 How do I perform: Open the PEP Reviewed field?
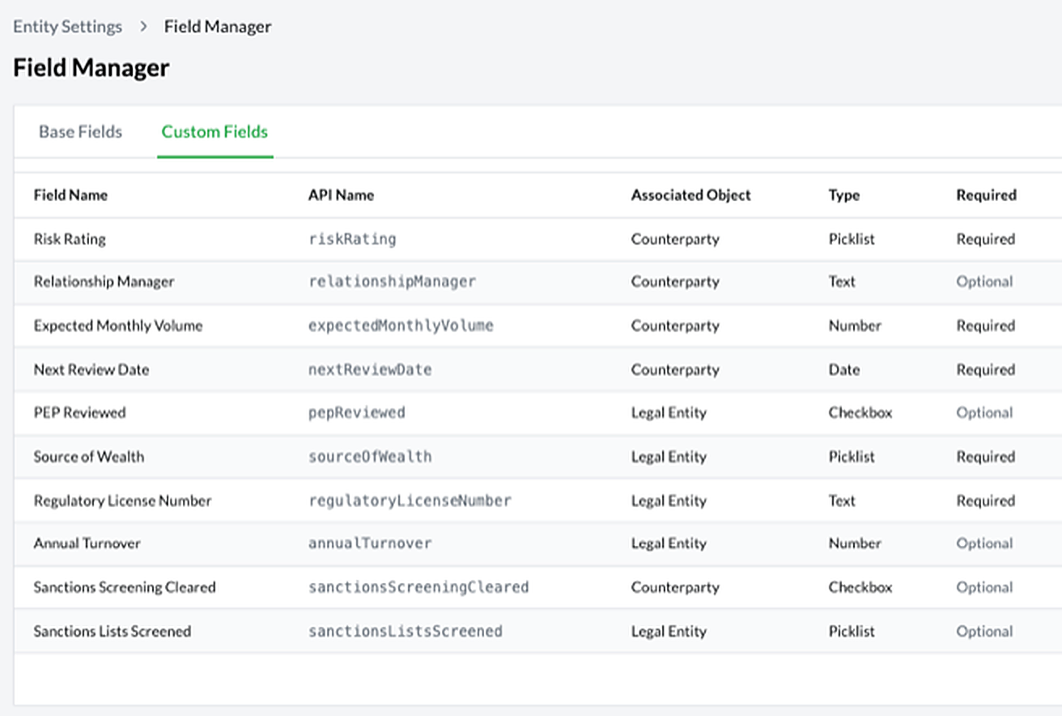79,412
